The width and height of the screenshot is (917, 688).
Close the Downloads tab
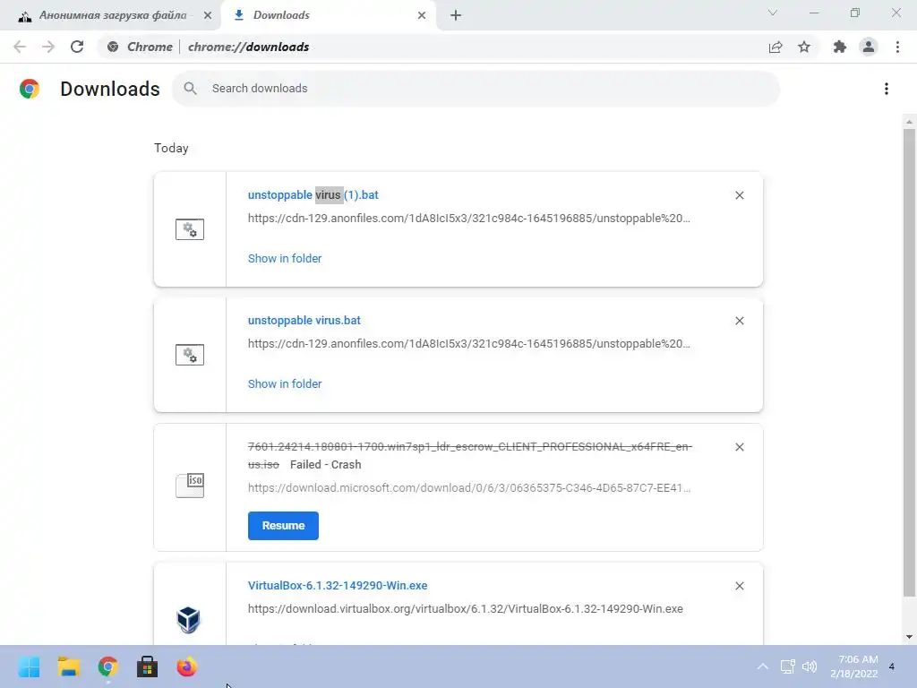tap(422, 15)
